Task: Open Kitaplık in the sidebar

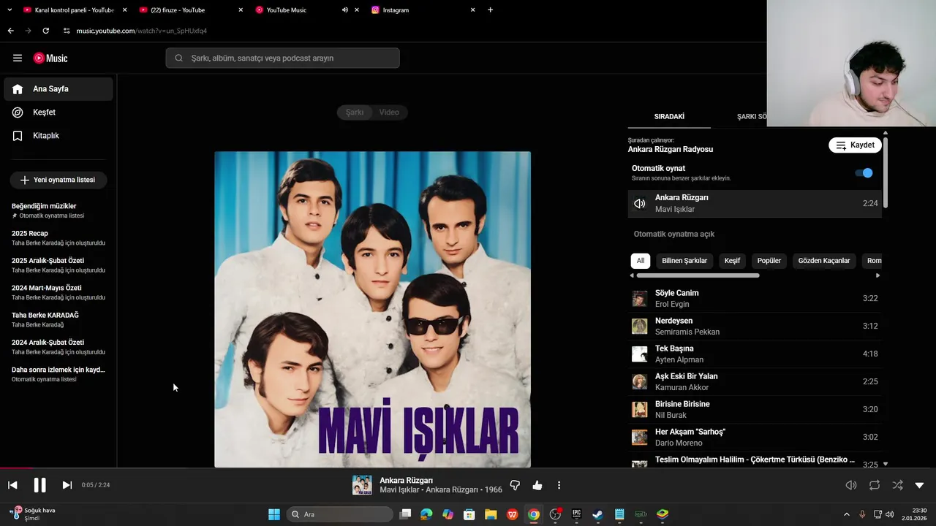Action: [x=58, y=136]
